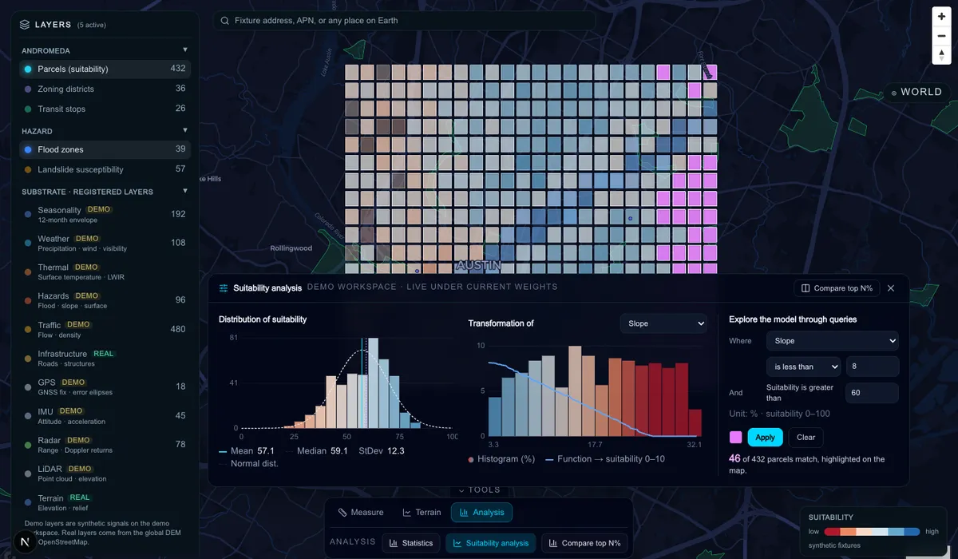The height and width of the screenshot is (559, 958).
Task: Toggle the Flood zones layer
Action: [x=105, y=149]
